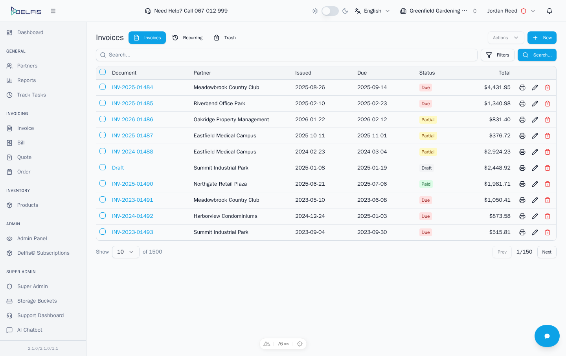Switch to the Recurring tab
Viewport: 566px width, 356px height.
tap(187, 37)
